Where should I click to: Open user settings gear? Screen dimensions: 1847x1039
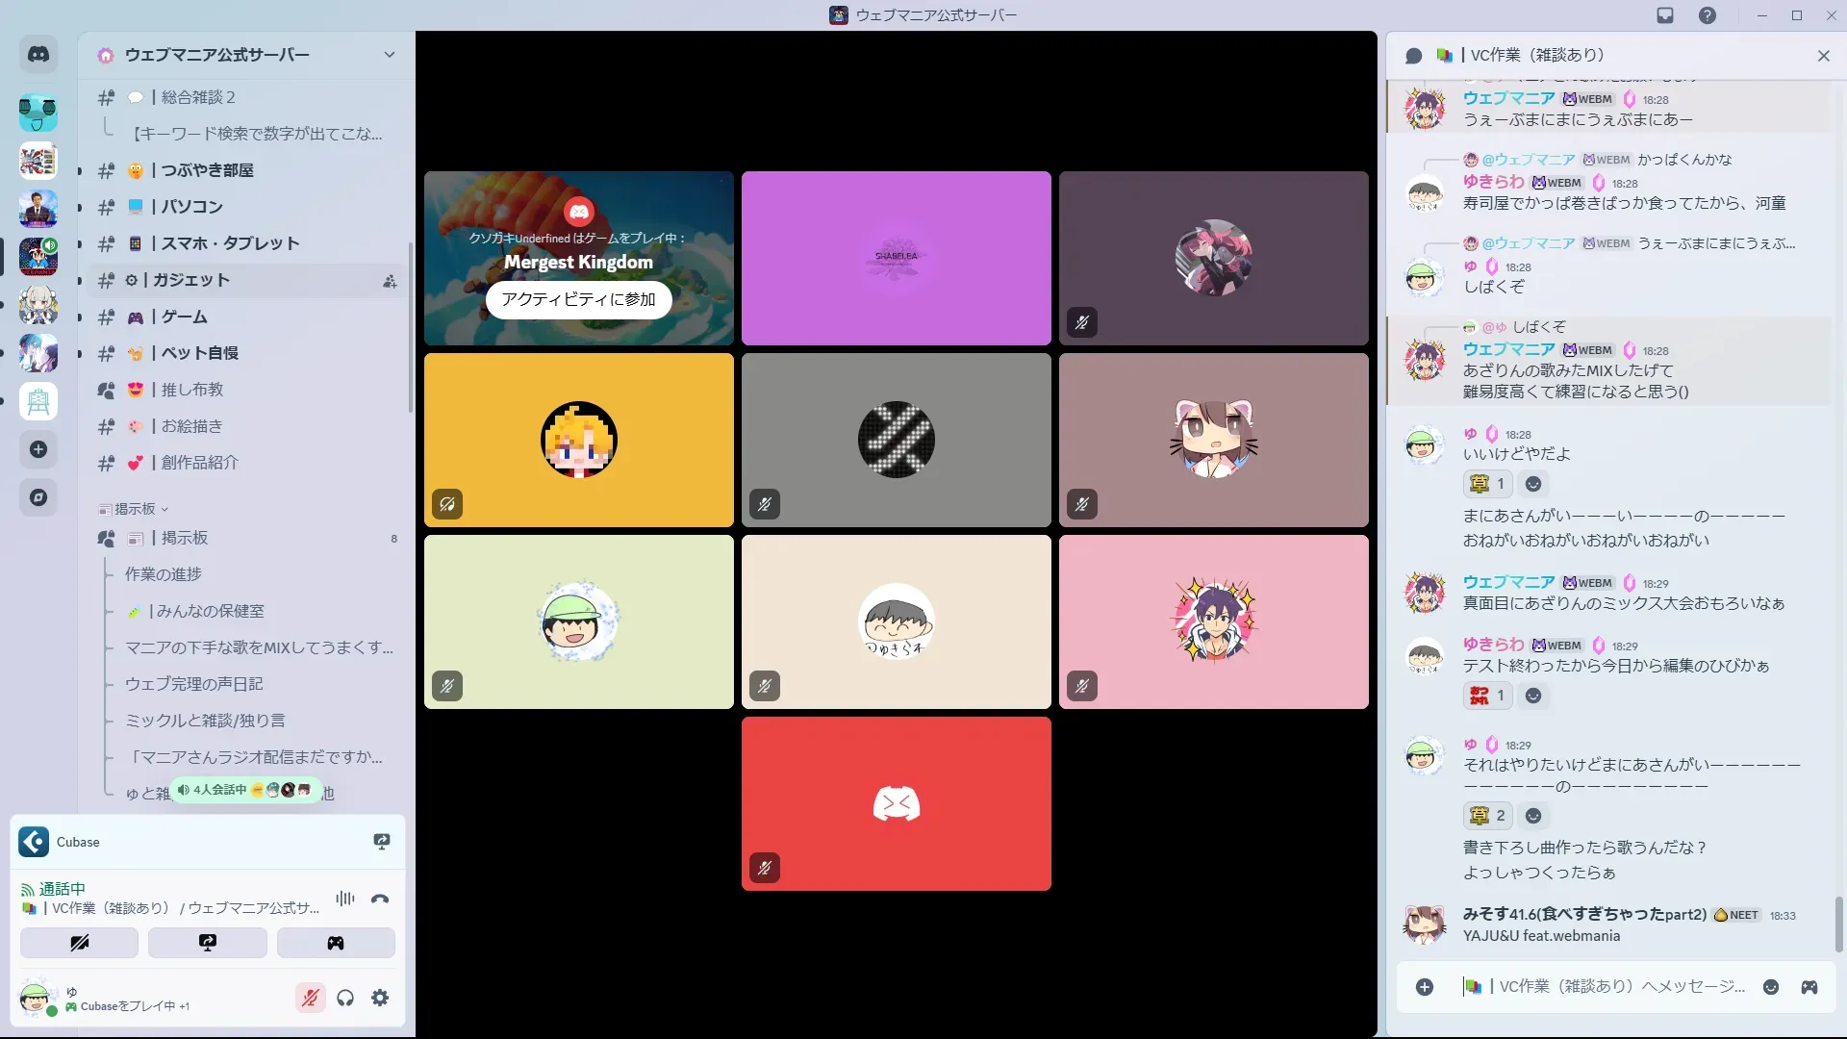point(380,999)
